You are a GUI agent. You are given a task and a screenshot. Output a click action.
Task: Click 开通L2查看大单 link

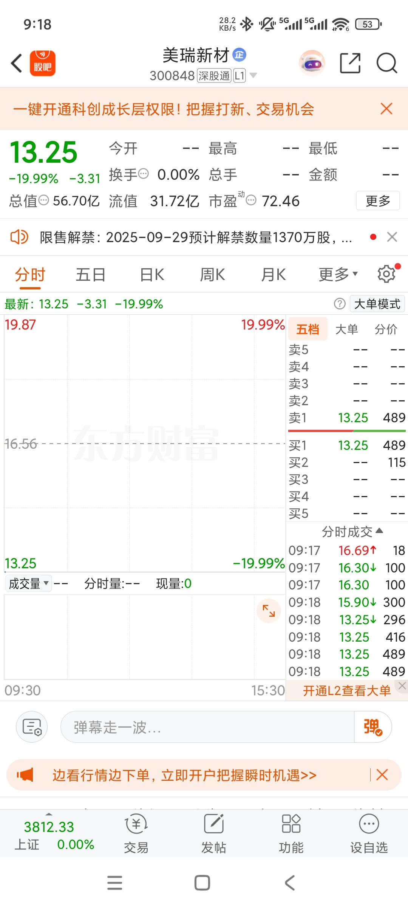(x=346, y=691)
